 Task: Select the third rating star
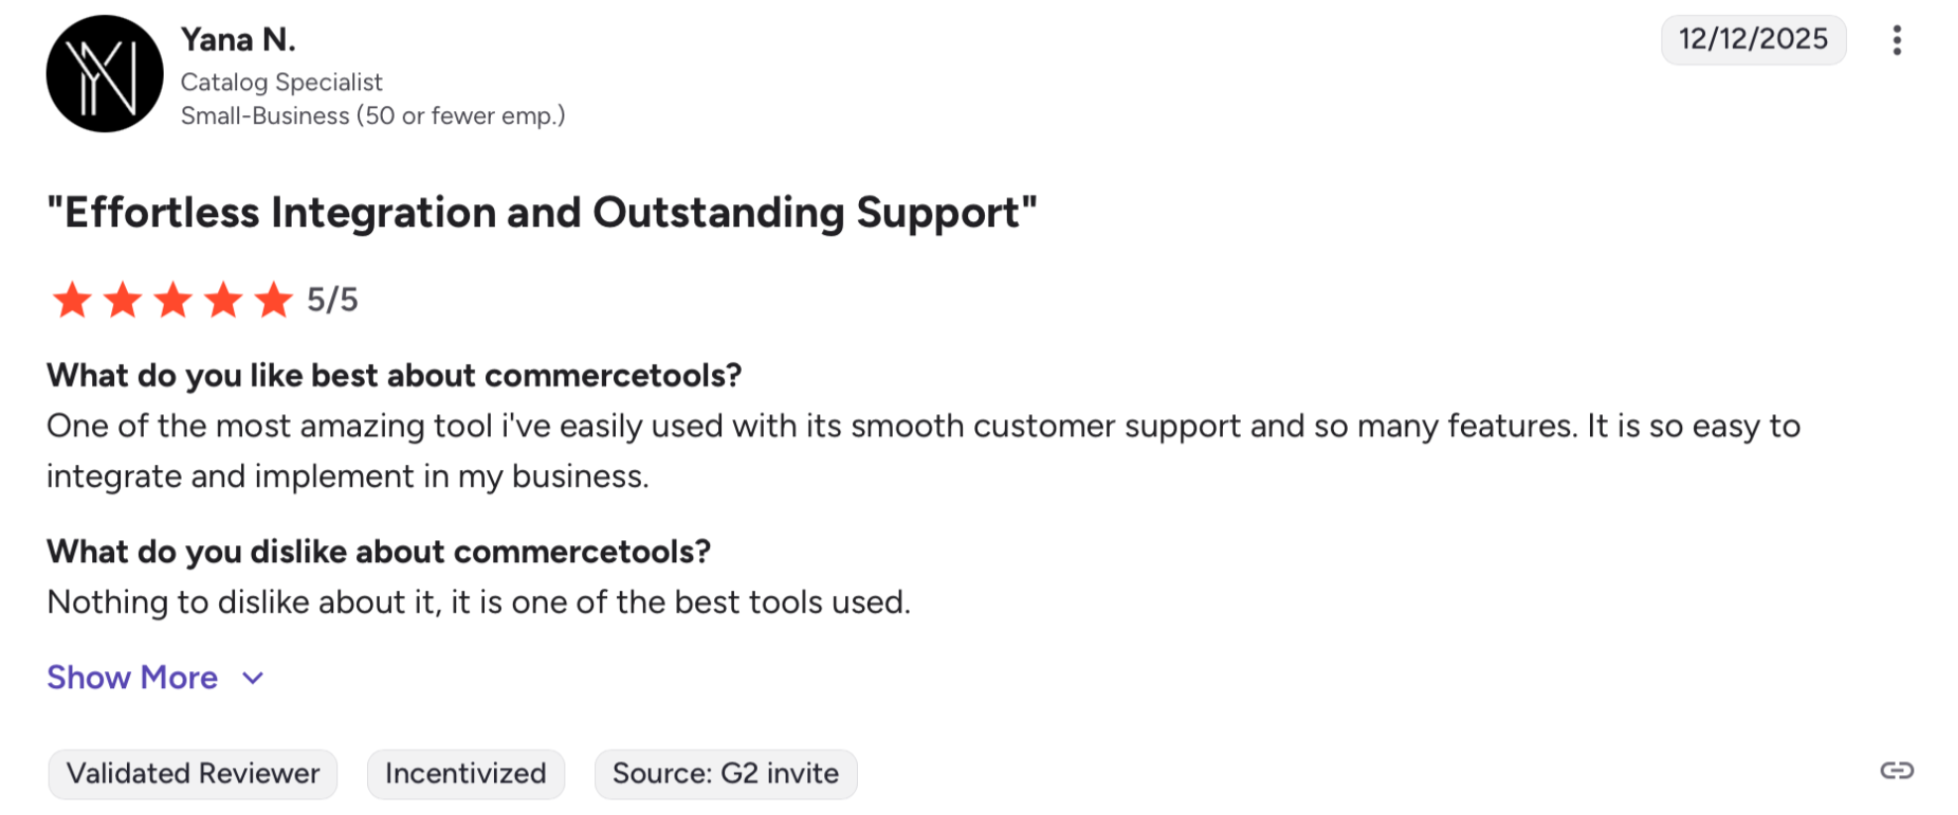(x=174, y=299)
